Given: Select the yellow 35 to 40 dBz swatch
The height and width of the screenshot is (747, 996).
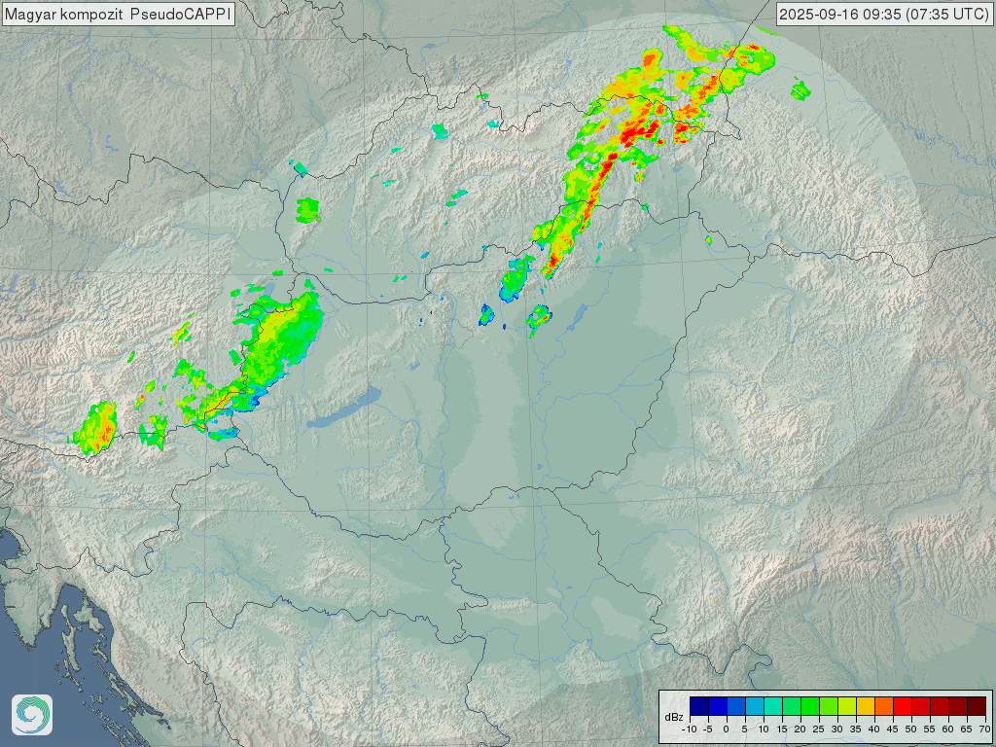Looking at the screenshot, I should coord(865,706).
